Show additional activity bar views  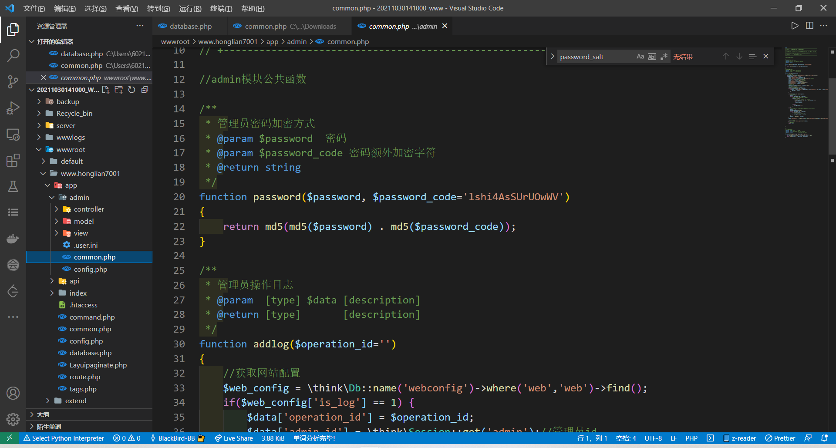click(x=13, y=317)
